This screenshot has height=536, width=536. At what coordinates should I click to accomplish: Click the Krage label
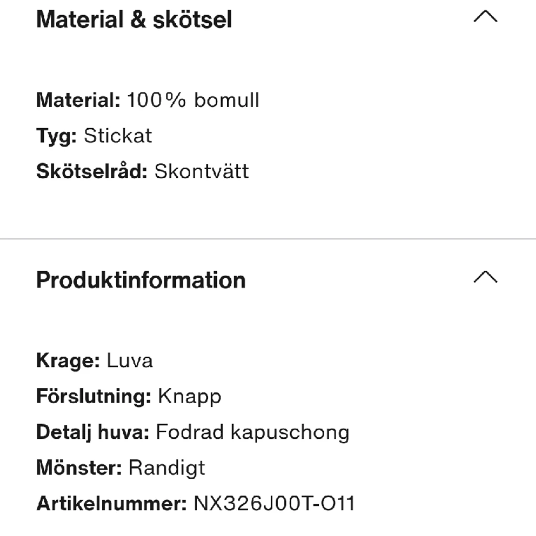tap(68, 361)
